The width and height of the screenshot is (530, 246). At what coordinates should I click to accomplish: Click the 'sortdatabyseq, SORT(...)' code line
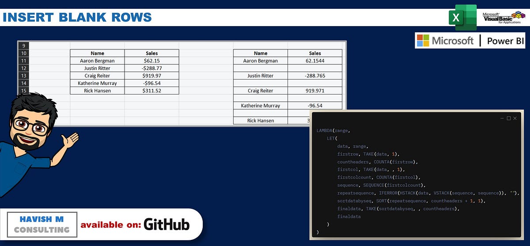click(411, 201)
